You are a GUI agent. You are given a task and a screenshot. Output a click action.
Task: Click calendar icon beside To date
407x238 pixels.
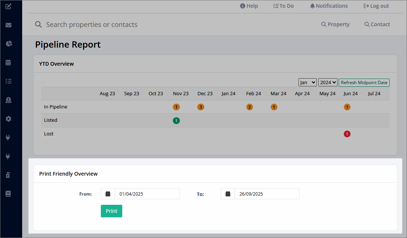228,194
